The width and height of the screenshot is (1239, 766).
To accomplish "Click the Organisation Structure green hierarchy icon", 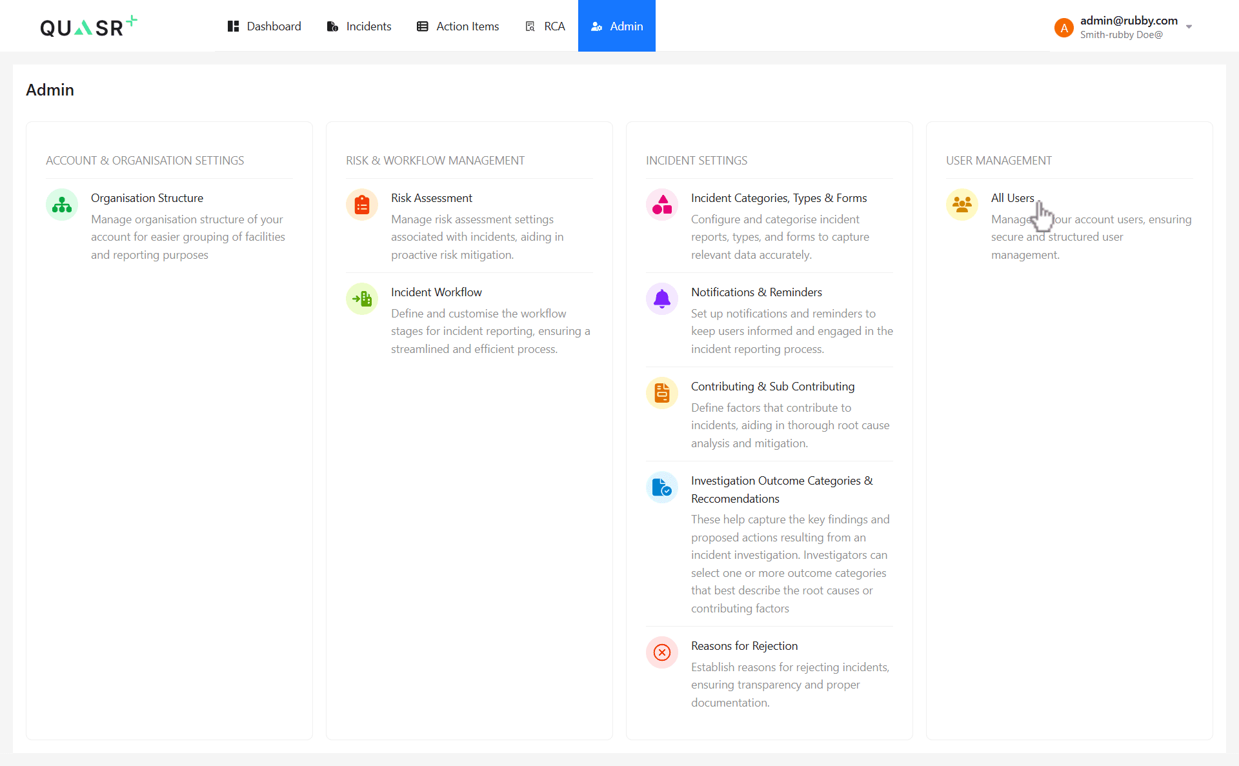I will tap(62, 205).
